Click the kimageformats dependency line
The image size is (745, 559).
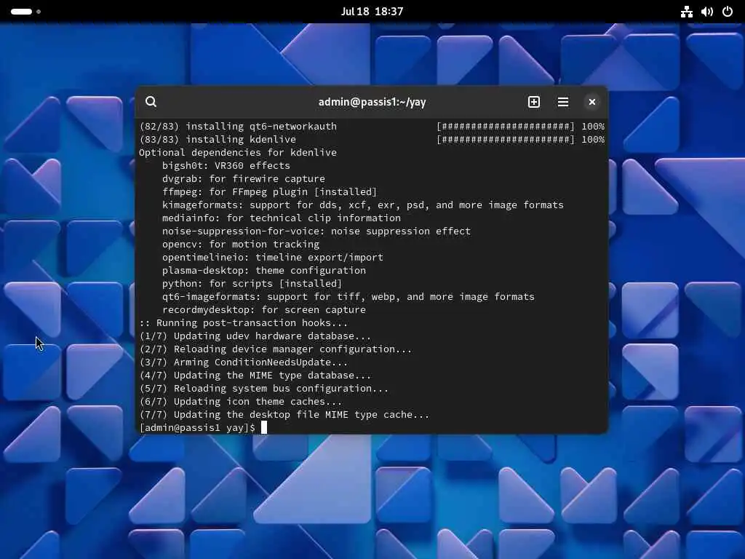tap(363, 205)
